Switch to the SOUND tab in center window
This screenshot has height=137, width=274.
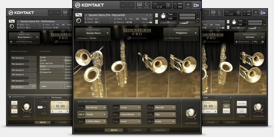pyautogui.click(x=137, y=130)
